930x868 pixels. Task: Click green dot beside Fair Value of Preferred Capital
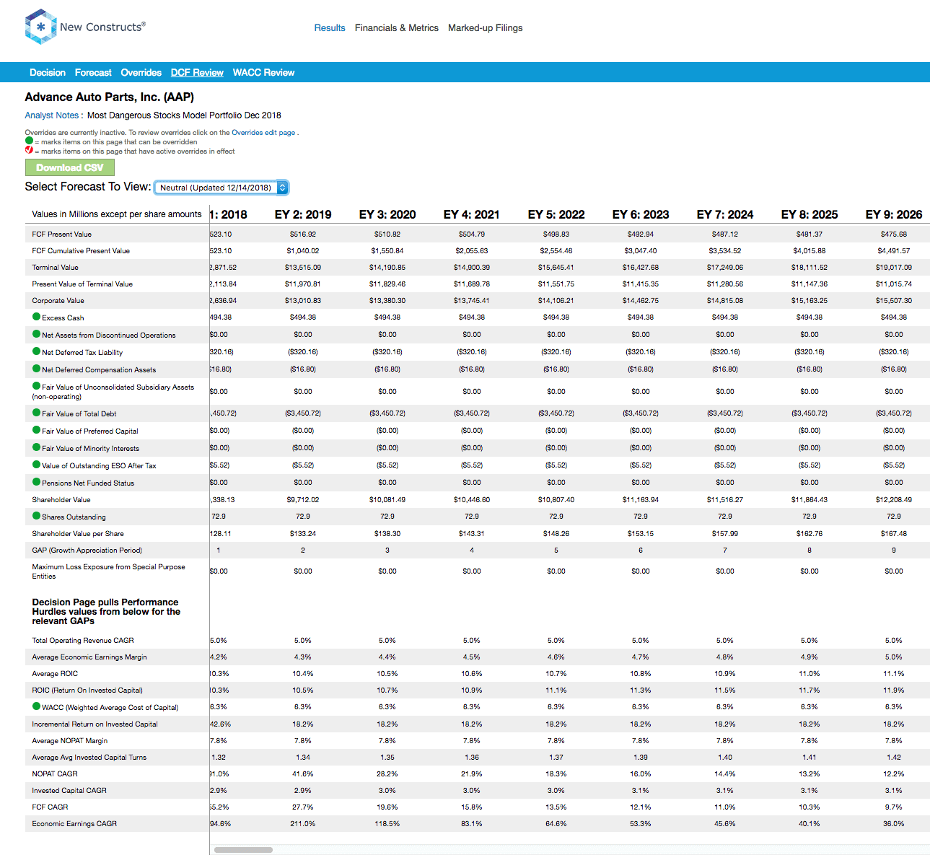(36, 430)
